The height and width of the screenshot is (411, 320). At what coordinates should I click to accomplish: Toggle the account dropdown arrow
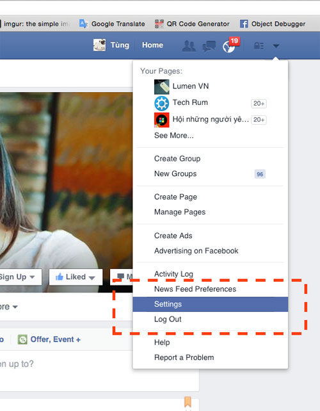(x=276, y=46)
